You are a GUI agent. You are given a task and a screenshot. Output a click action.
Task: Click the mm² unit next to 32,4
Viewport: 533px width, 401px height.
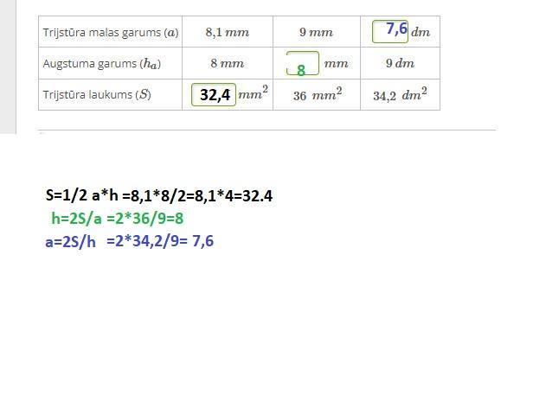pyautogui.click(x=253, y=93)
